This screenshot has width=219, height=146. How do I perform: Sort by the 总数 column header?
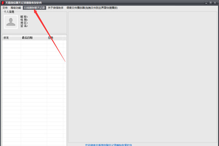(x=51, y=38)
